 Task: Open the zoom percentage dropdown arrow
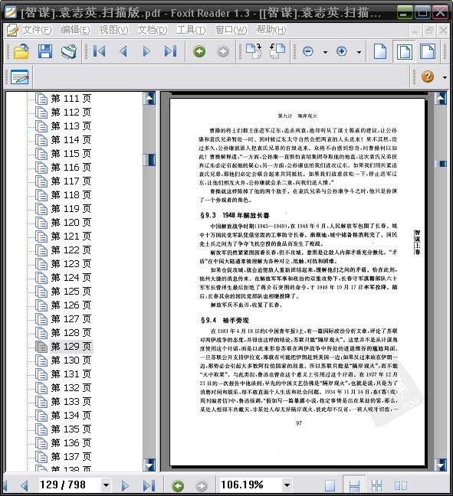pyautogui.click(x=287, y=485)
